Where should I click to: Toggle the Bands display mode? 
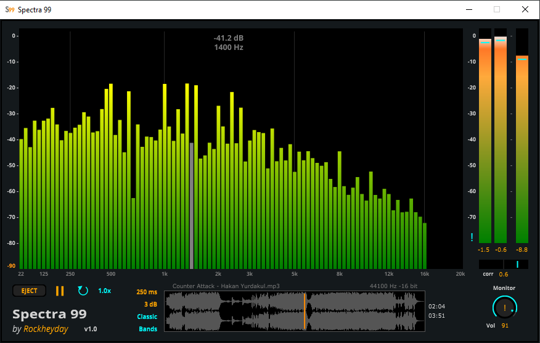click(x=148, y=329)
